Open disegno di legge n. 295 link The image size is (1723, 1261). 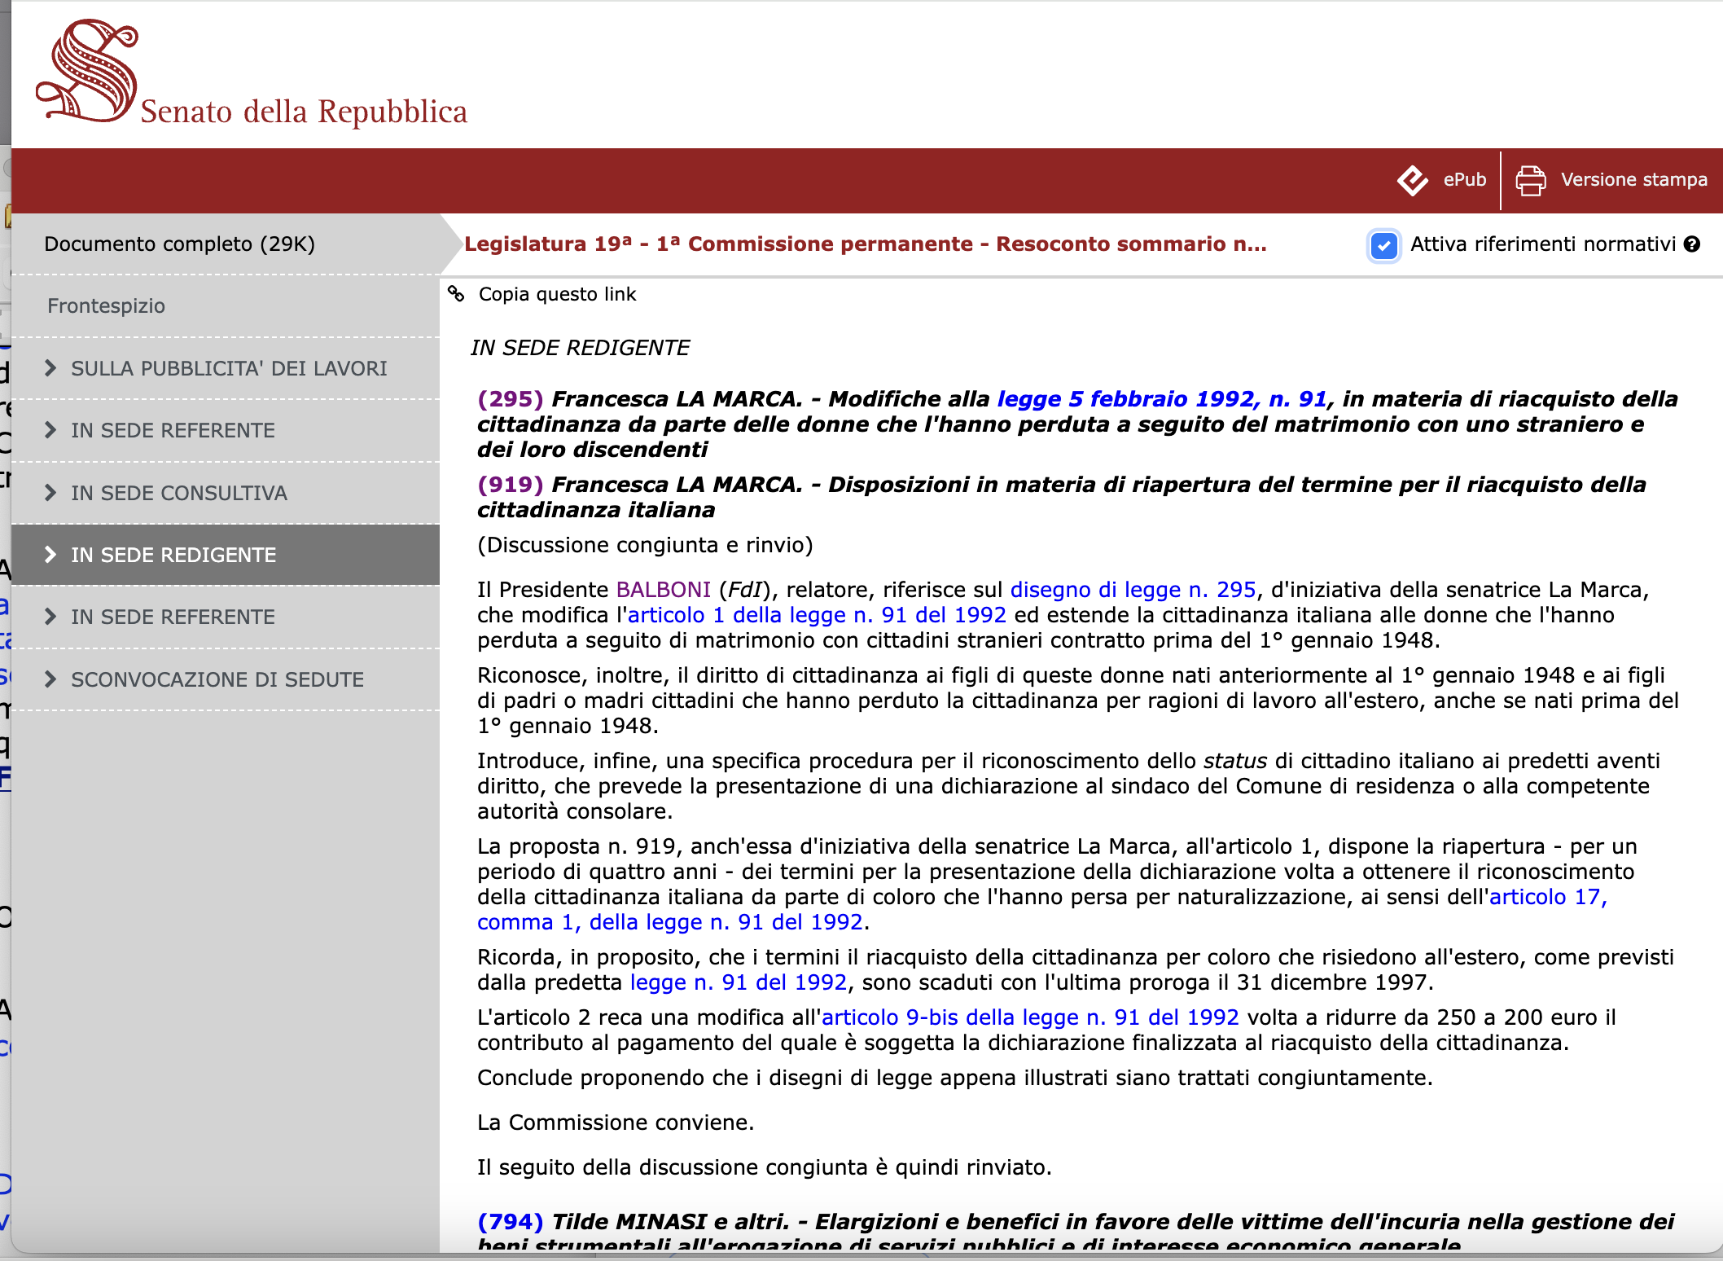[1133, 590]
